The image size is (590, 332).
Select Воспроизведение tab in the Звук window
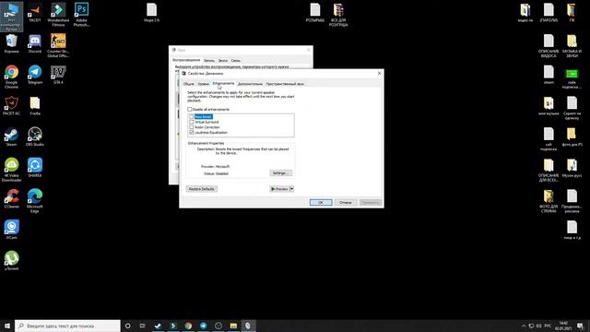point(186,60)
